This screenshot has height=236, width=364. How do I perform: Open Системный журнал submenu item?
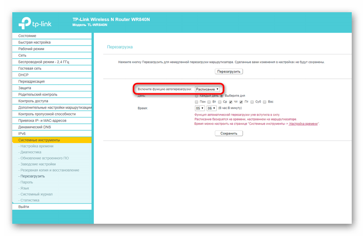(36, 194)
